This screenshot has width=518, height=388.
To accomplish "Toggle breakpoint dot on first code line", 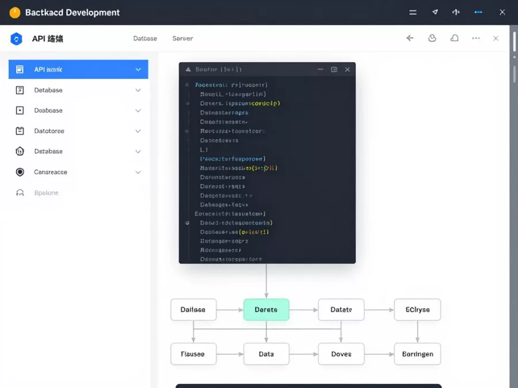I will pos(187,85).
